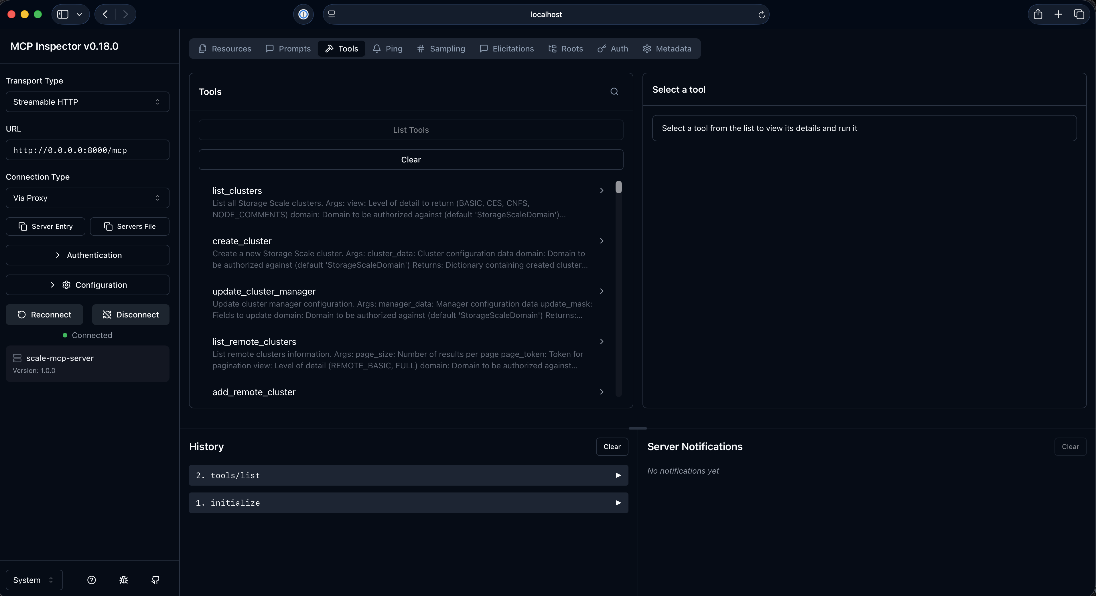
Task: Expand the Authentication section
Action: click(x=87, y=255)
